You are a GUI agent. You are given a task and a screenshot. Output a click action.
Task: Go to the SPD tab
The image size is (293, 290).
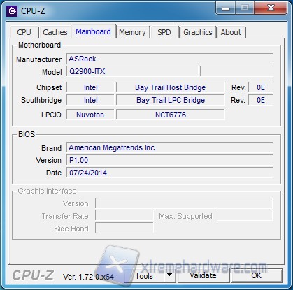point(164,32)
